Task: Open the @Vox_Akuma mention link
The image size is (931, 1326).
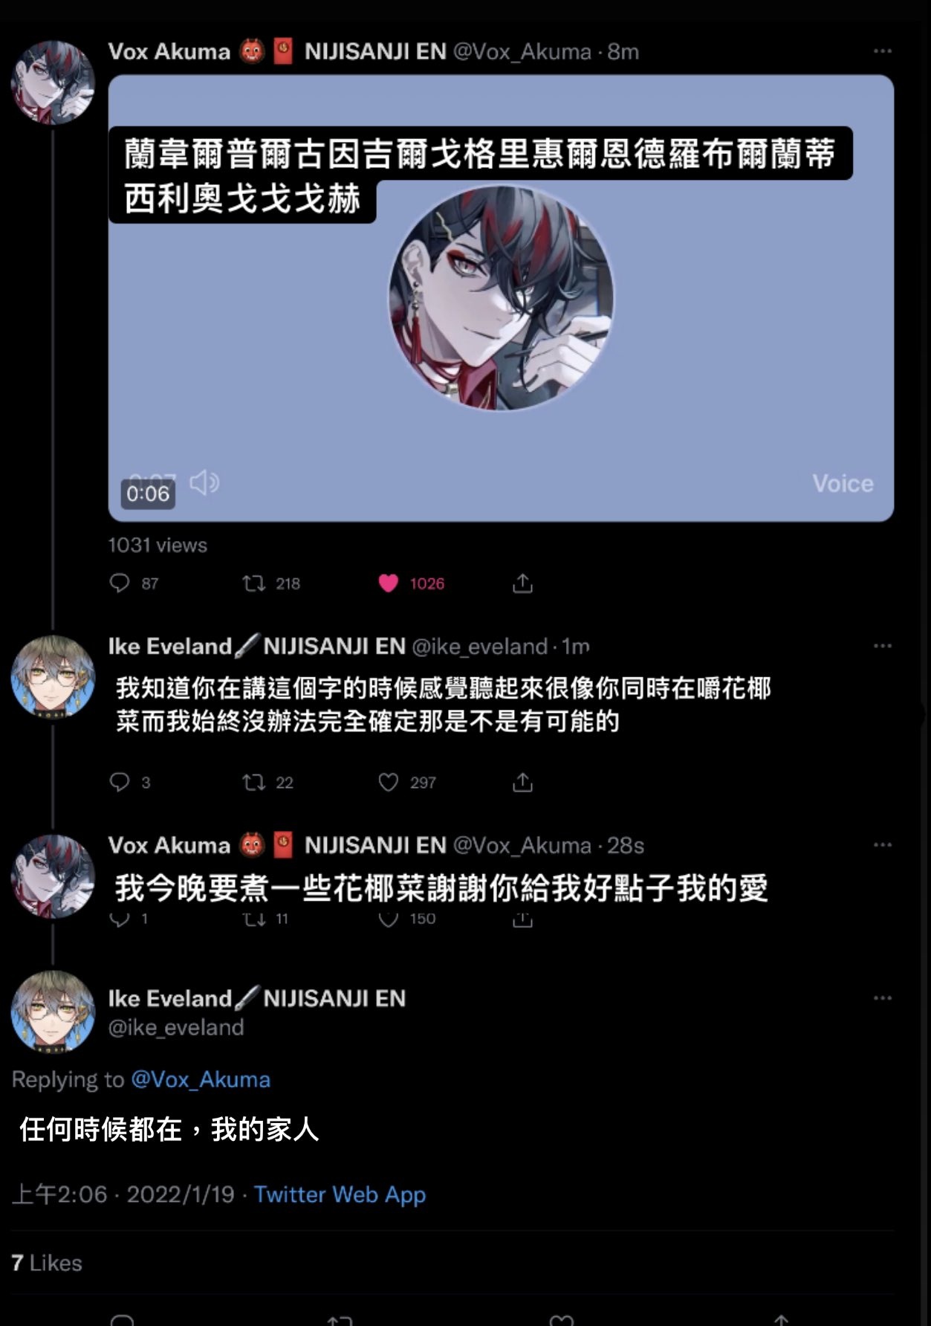Action: [x=201, y=1079]
